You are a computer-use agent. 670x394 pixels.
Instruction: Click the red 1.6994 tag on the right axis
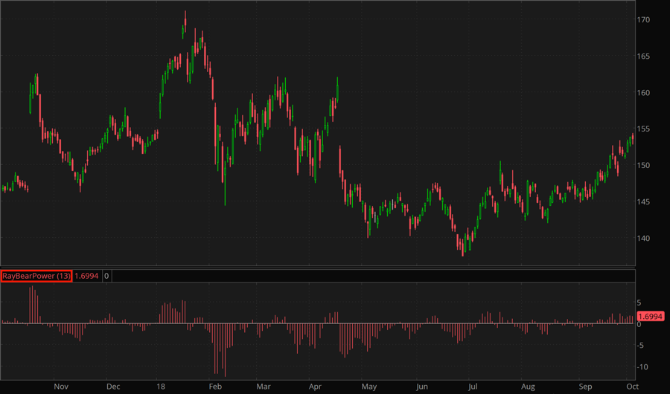click(x=651, y=317)
